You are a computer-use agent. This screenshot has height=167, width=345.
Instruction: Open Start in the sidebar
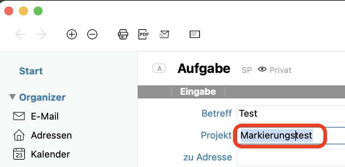(31, 71)
